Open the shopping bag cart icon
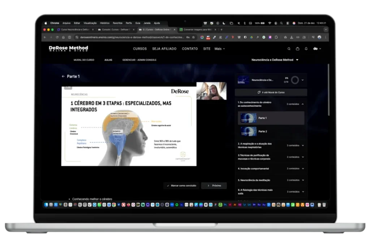The height and width of the screenshot is (247, 370). pos(298,49)
